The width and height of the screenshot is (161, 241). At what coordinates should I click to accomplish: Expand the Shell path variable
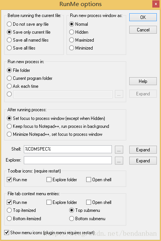coord(143,150)
